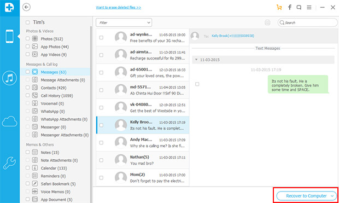The width and height of the screenshot is (339, 203).
Task: Select App Videos (9) in sidebar
Action: coord(54,55)
